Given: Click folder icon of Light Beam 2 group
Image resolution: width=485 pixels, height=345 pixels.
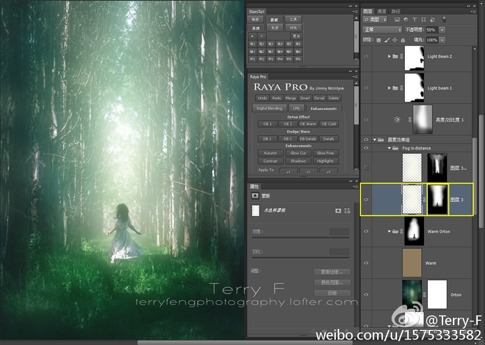Looking at the screenshot, I should (395, 56).
